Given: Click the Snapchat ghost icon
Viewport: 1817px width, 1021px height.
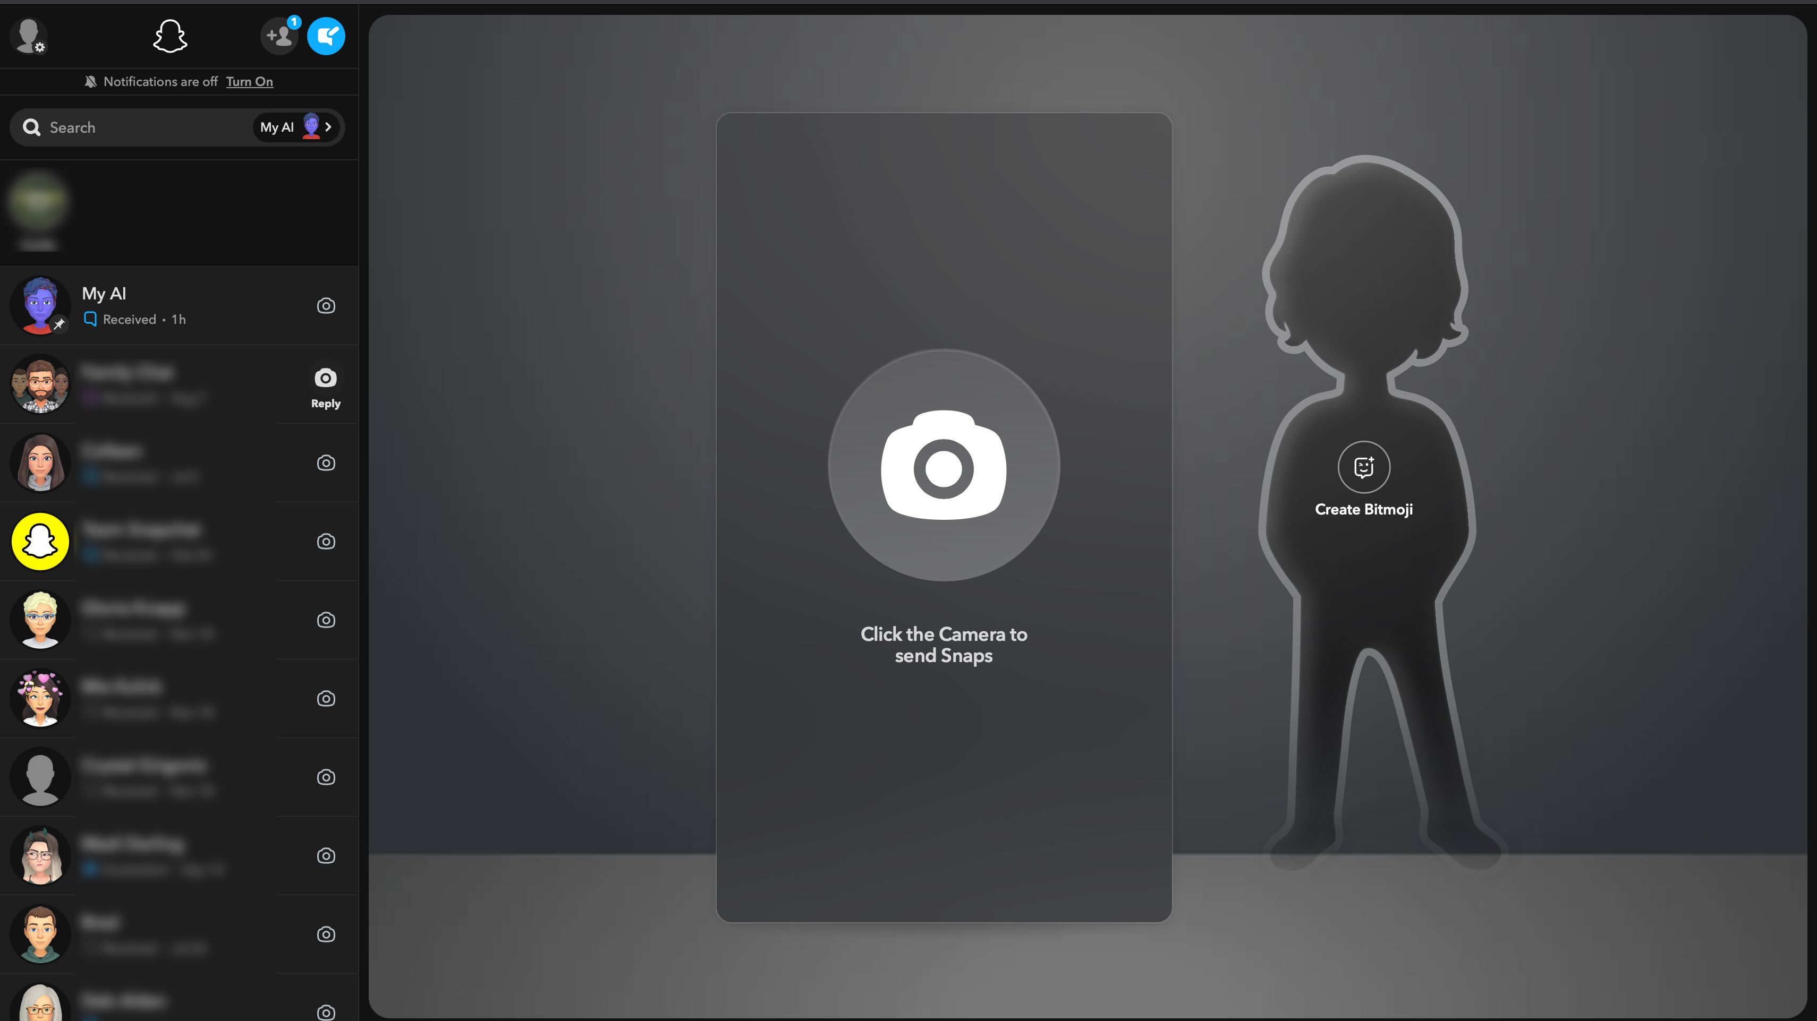Looking at the screenshot, I should 171,36.
